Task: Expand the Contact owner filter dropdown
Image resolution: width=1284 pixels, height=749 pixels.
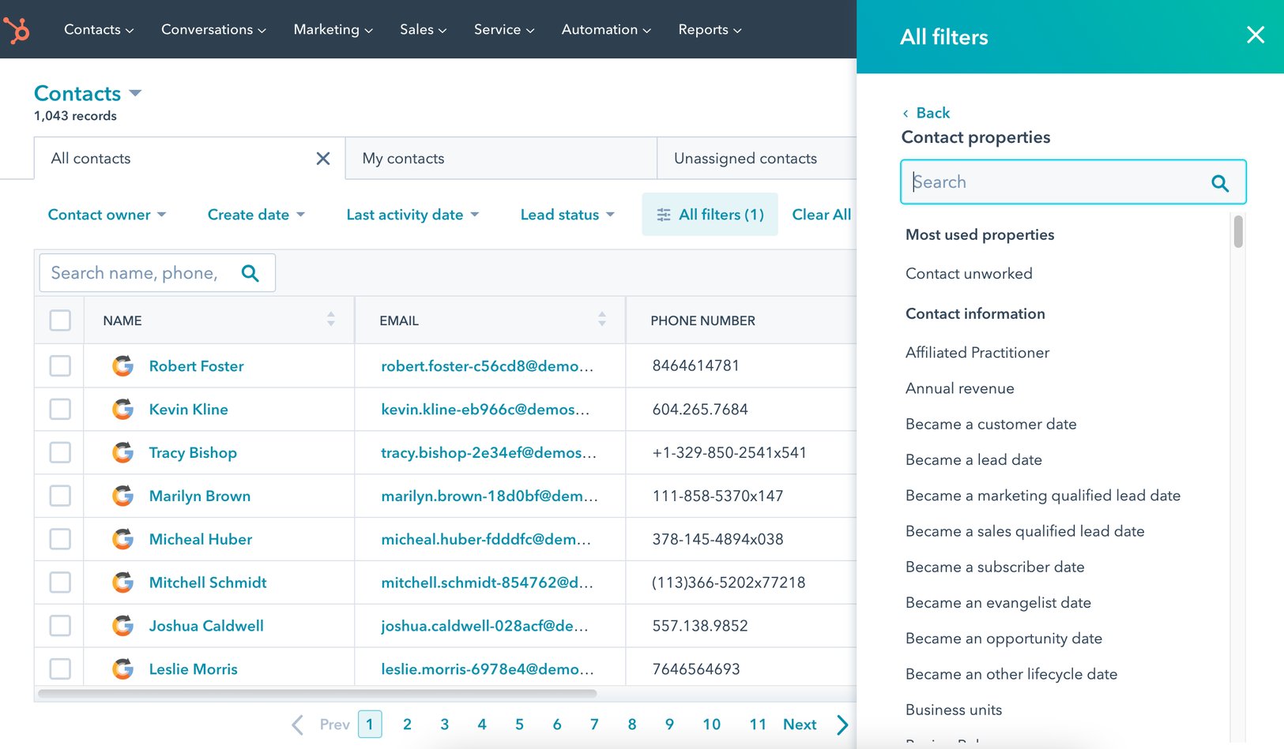Action: click(107, 214)
